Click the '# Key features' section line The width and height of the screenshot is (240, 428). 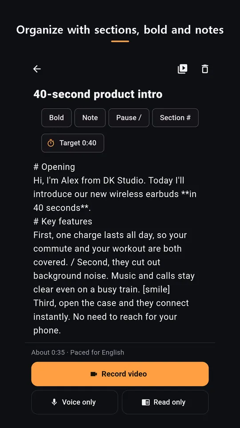[63, 222]
